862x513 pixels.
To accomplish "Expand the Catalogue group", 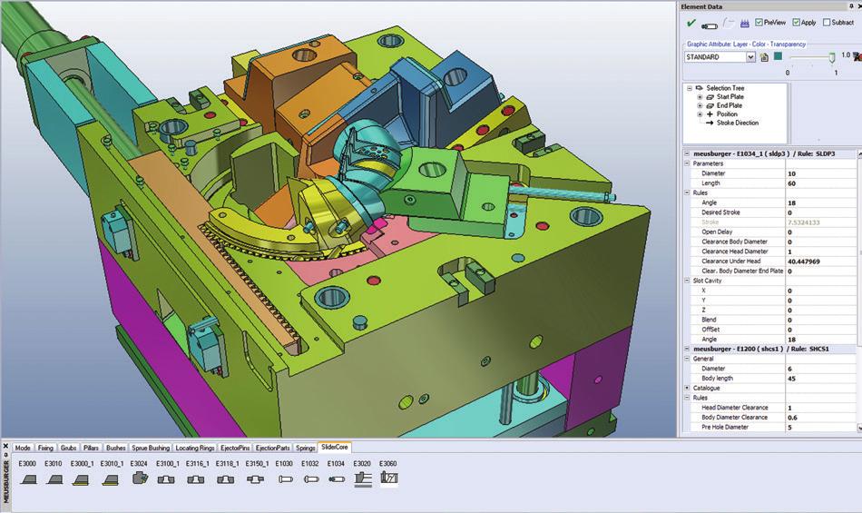I will 687,389.
